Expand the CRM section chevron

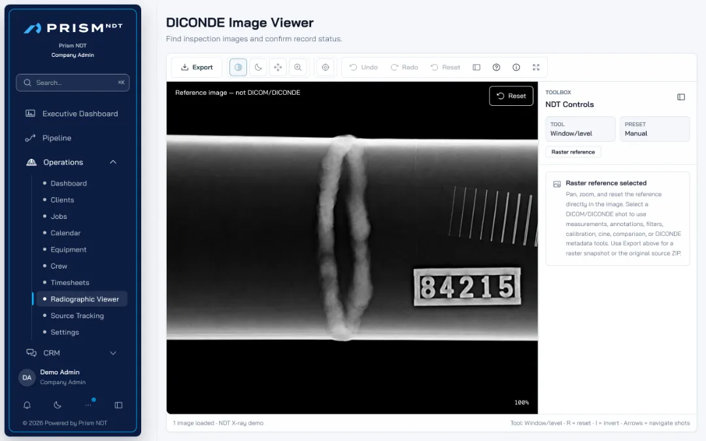click(x=113, y=353)
